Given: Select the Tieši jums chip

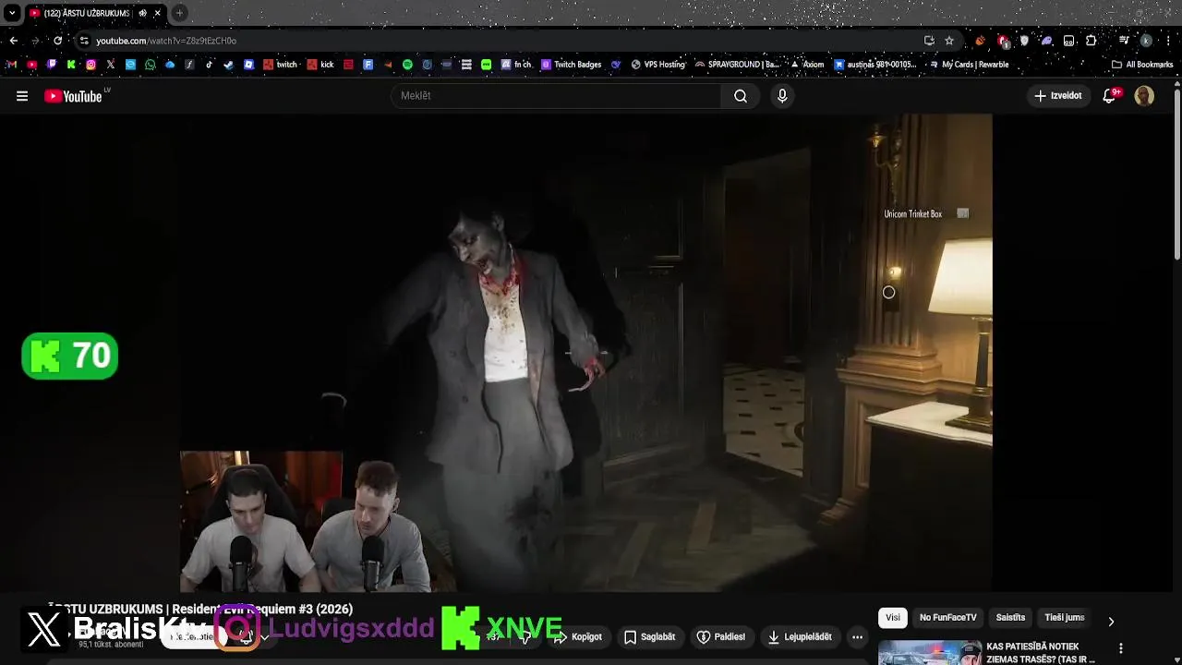Looking at the screenshot, I should point(1064,618).
